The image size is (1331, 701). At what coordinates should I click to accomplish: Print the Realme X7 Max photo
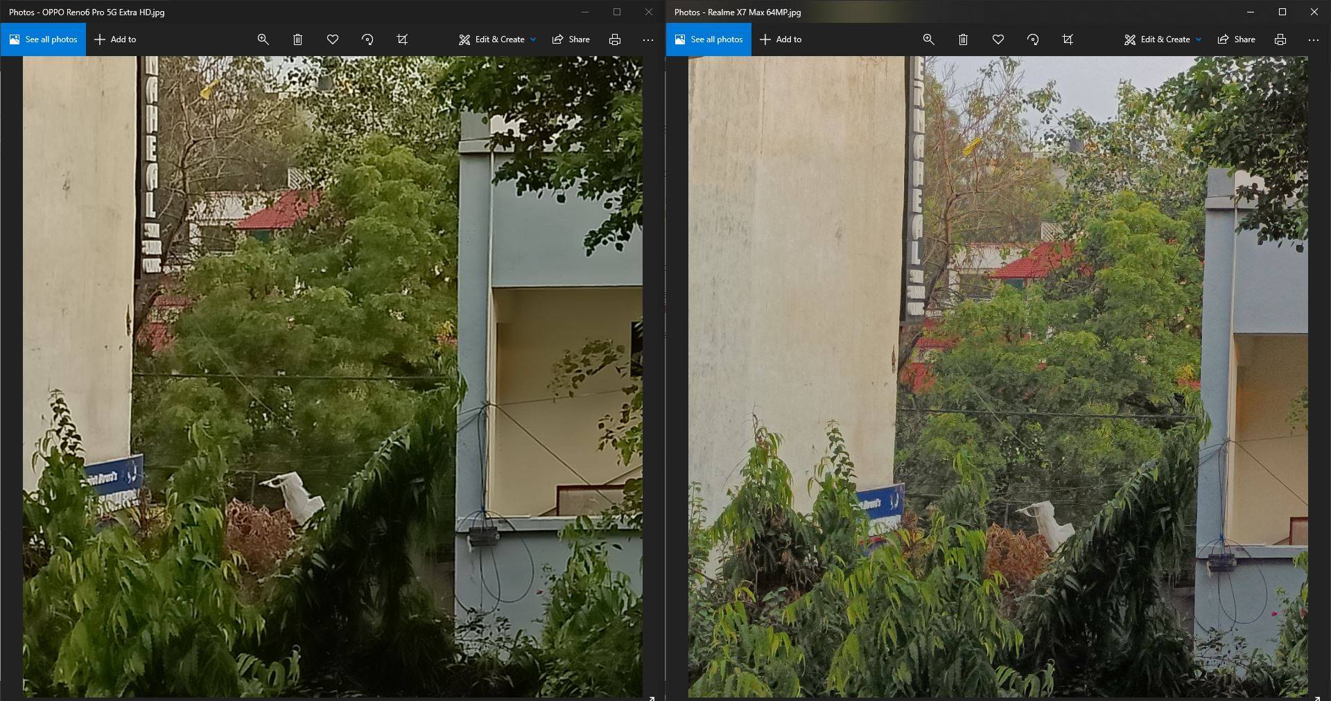click(x=1280, y=39)
